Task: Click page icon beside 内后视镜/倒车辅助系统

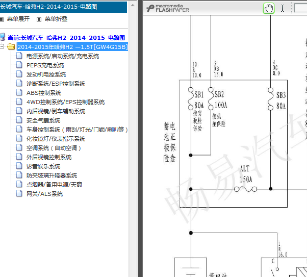Action: pyautogui.click(x=19, y=111)
